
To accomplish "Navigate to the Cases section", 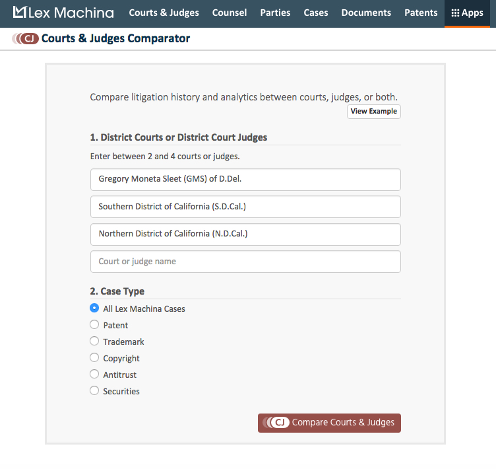I will pyautogui.click(x=316, y=13).
